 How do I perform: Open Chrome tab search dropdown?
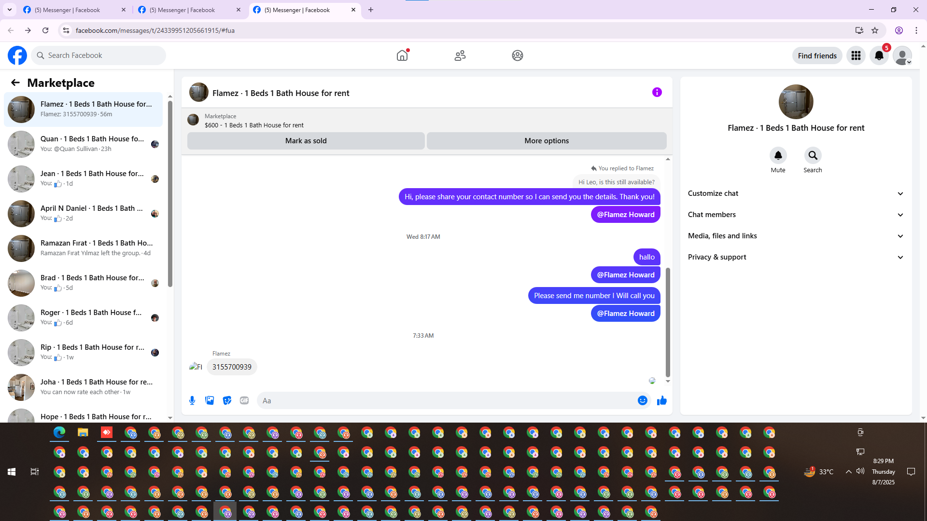click(x=10, y=10)
